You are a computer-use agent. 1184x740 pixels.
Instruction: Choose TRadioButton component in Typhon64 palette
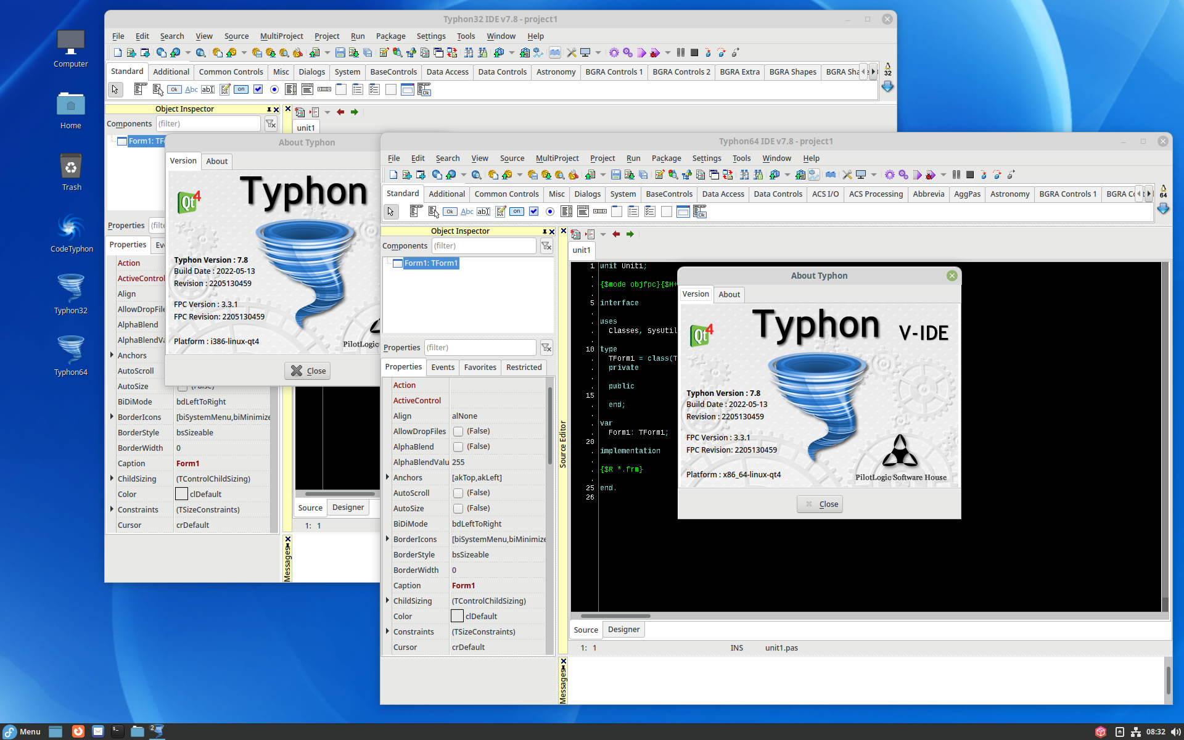point(550,212)
